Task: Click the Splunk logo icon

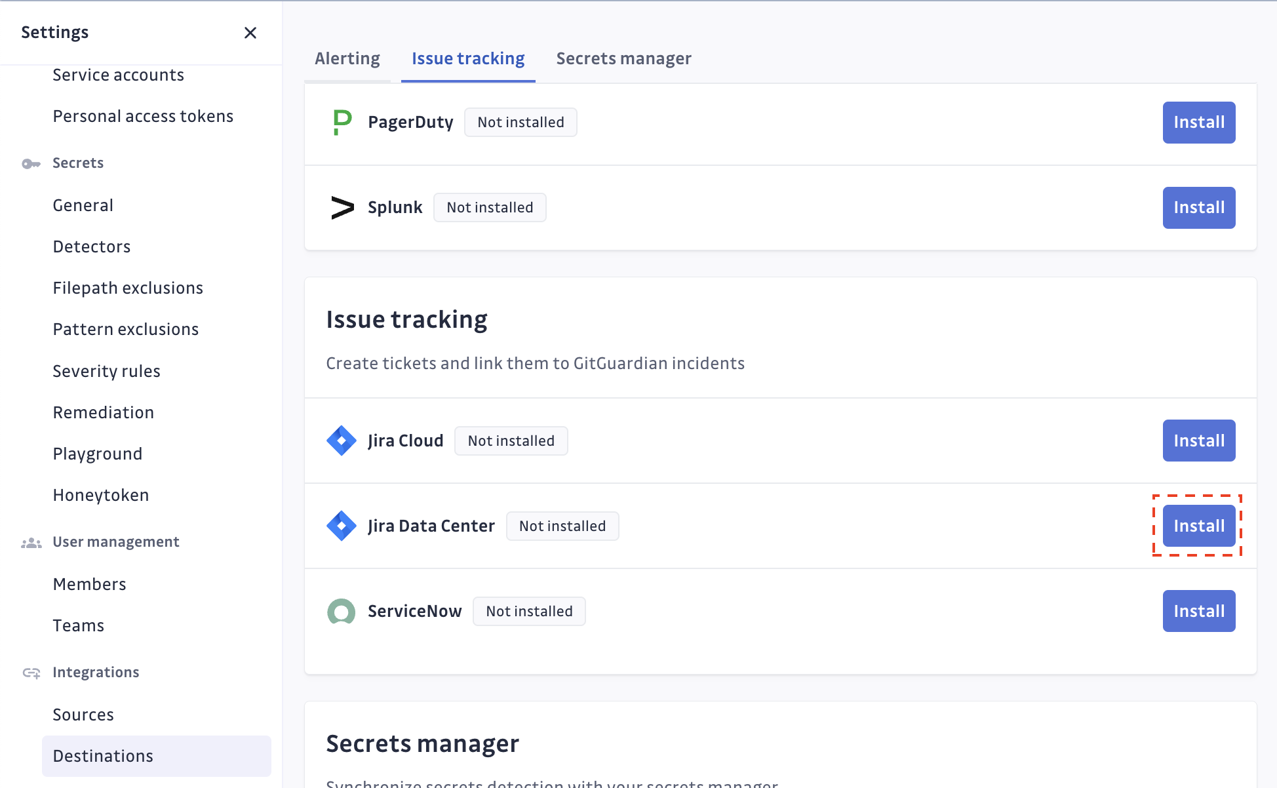Action: (342, 208)
